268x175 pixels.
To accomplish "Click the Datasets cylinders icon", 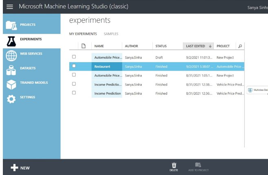I will (x=11, y=69).
